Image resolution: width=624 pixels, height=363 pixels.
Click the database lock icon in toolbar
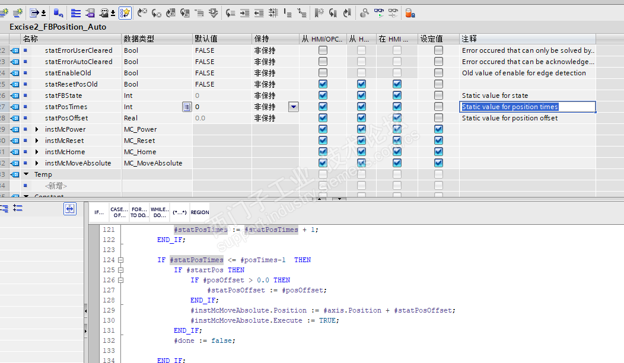[410, 12]
